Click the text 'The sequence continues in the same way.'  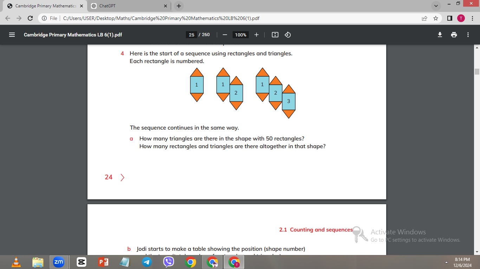184,128
